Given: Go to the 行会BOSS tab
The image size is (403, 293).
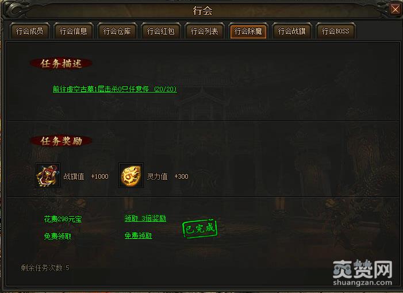Looking at the screenshot, I should pyautogui.click(x=335, y=31).
